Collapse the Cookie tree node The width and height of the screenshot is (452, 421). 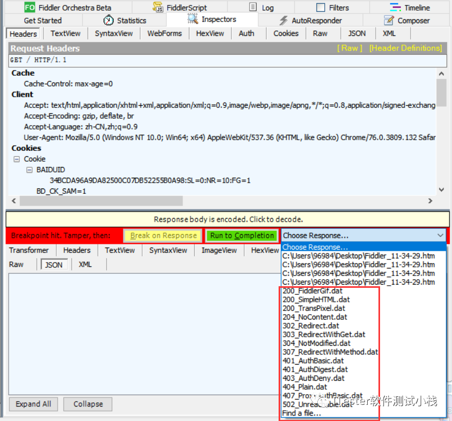pyautogui.click(x=17, y=159)
